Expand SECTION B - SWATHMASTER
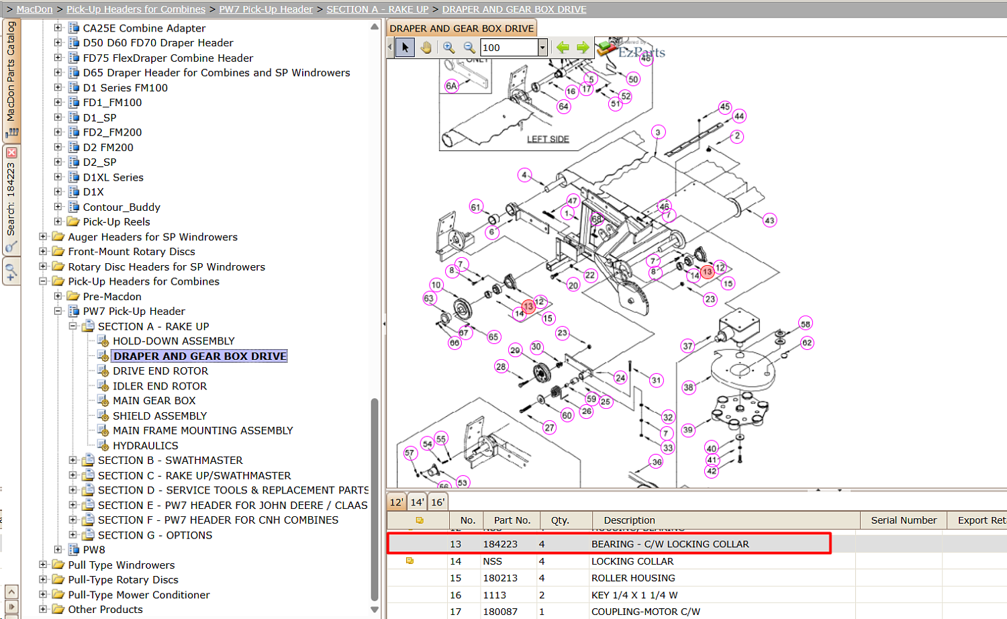 tap(73, 461)
